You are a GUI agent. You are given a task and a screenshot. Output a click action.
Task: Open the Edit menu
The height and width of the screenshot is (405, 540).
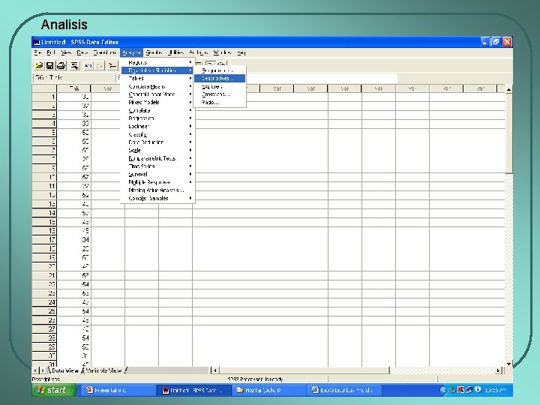click(x=51, y=52)
